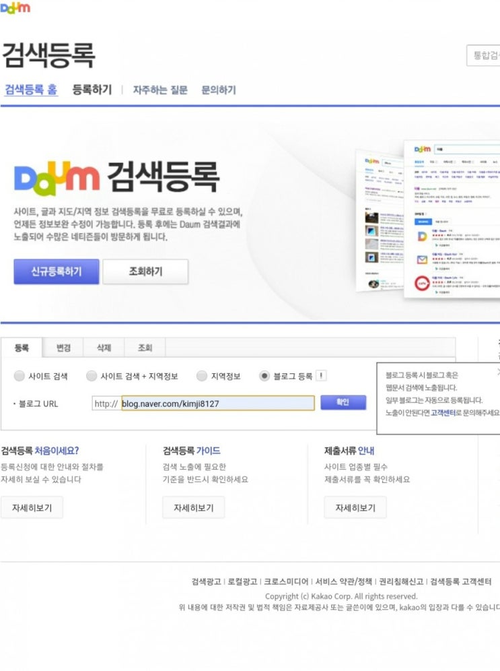Image resolution: width=500 pixels, height=671 pixels.
Task: Click 자세히보기 under 검색등록 처음이세요?
Action: point(32,507)
